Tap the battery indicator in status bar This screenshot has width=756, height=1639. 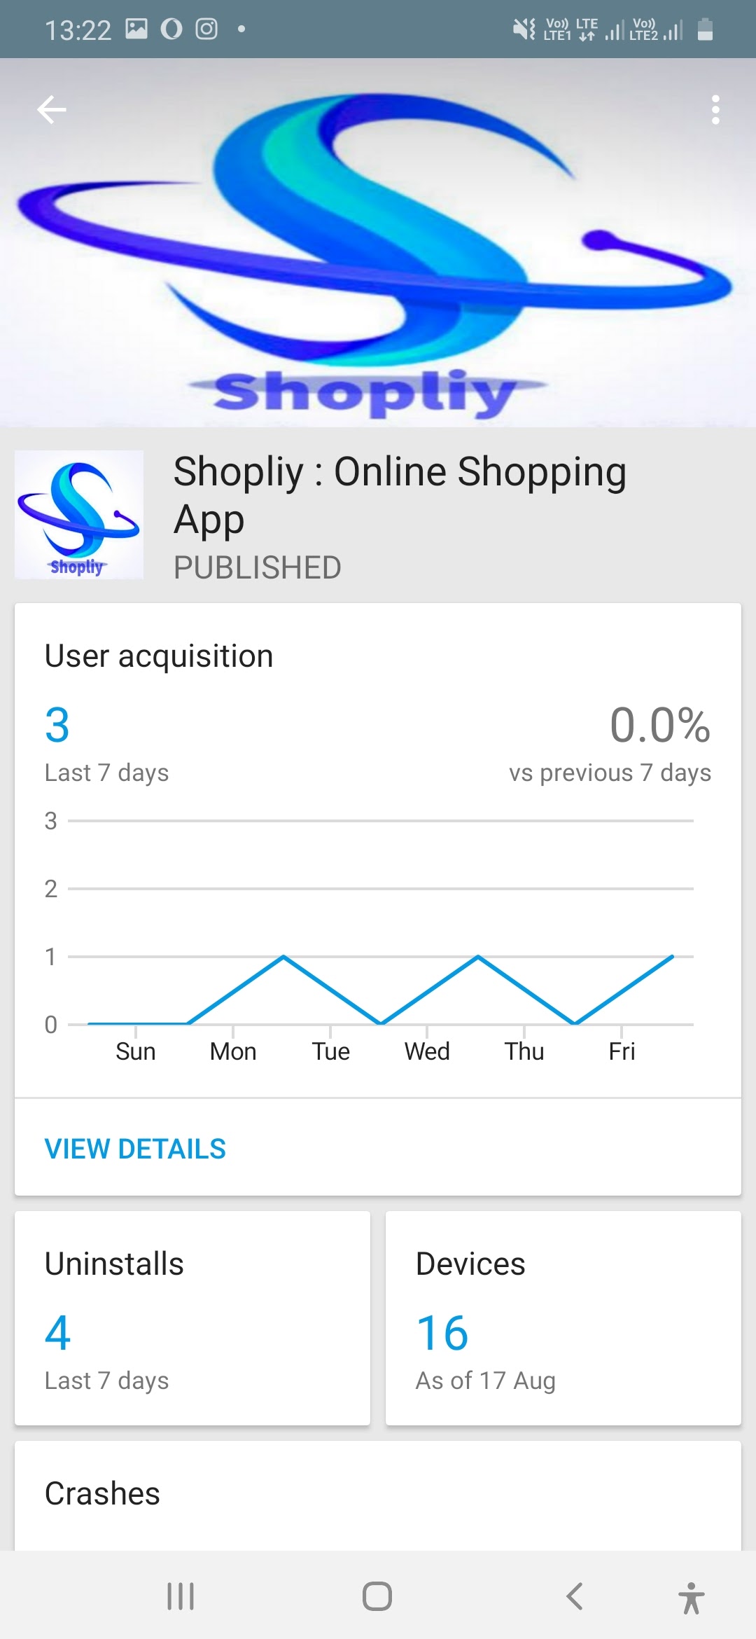[x=705, y=29]
